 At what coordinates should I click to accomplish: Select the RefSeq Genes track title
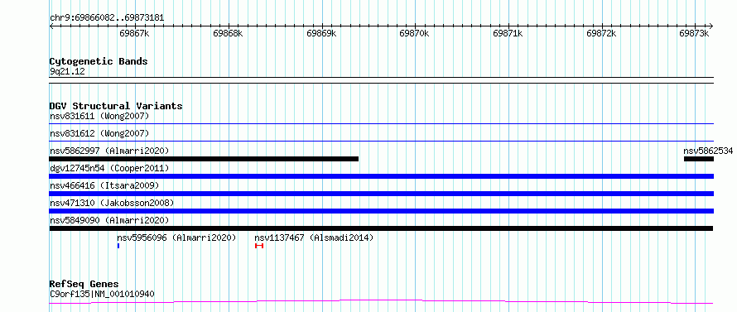coord(84,285)
